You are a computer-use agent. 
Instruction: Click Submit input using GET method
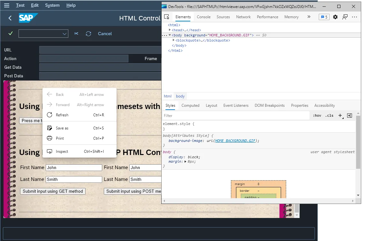(52, 191)
